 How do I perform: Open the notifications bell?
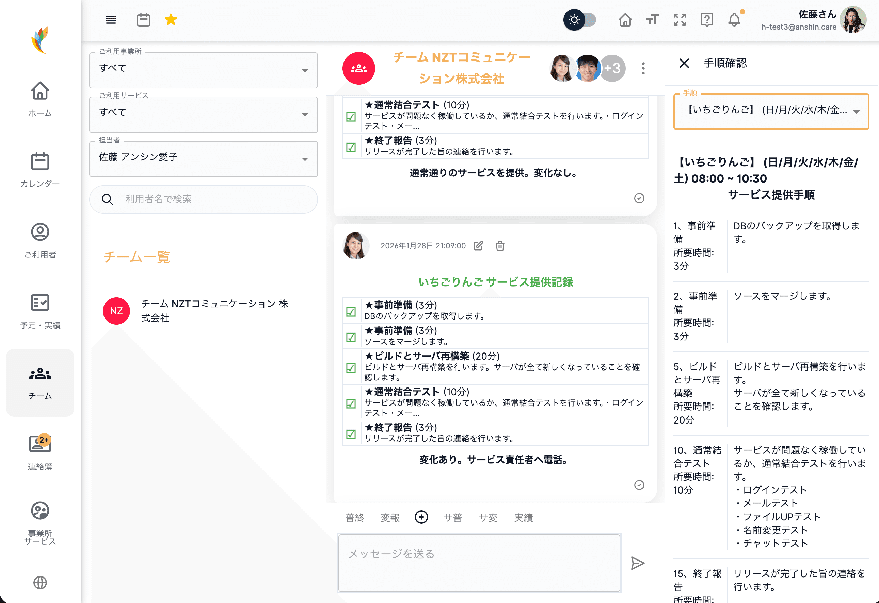coord(734,20)
